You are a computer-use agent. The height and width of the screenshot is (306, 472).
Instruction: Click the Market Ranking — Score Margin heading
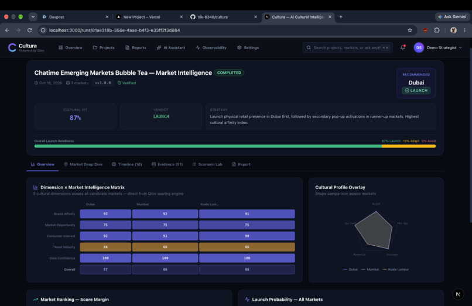[74, 300]
